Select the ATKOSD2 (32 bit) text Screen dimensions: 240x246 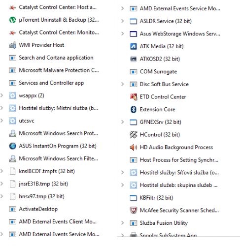click(160, 59)
